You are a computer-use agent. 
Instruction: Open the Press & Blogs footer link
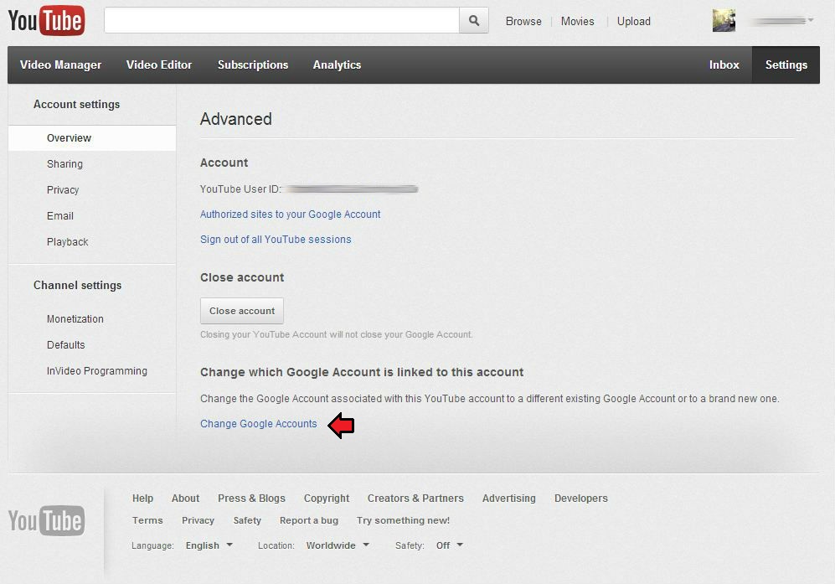[x=251, y=499]
